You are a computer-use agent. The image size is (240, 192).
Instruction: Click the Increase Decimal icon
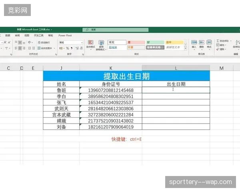pyautogui.click(x=77, y=48)
